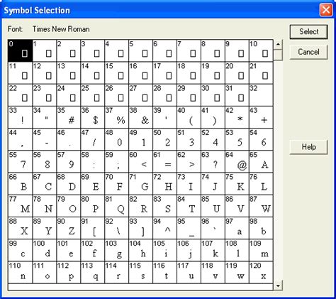The image size is (336, 299).
Task: Close the Symbol Selection dialog
Action: point(326,10)
